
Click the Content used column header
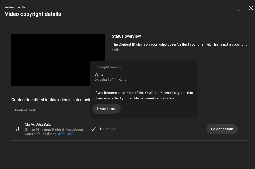click(25, 110)
